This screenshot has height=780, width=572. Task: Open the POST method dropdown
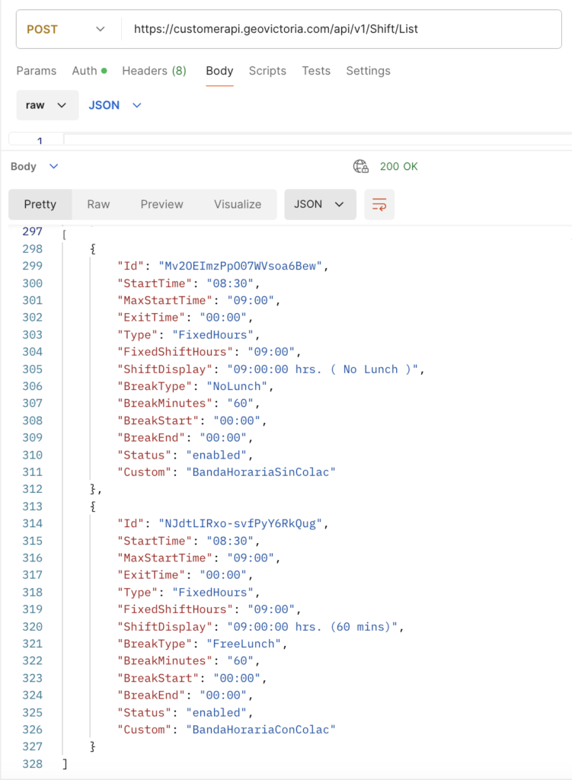pos(67,29)
